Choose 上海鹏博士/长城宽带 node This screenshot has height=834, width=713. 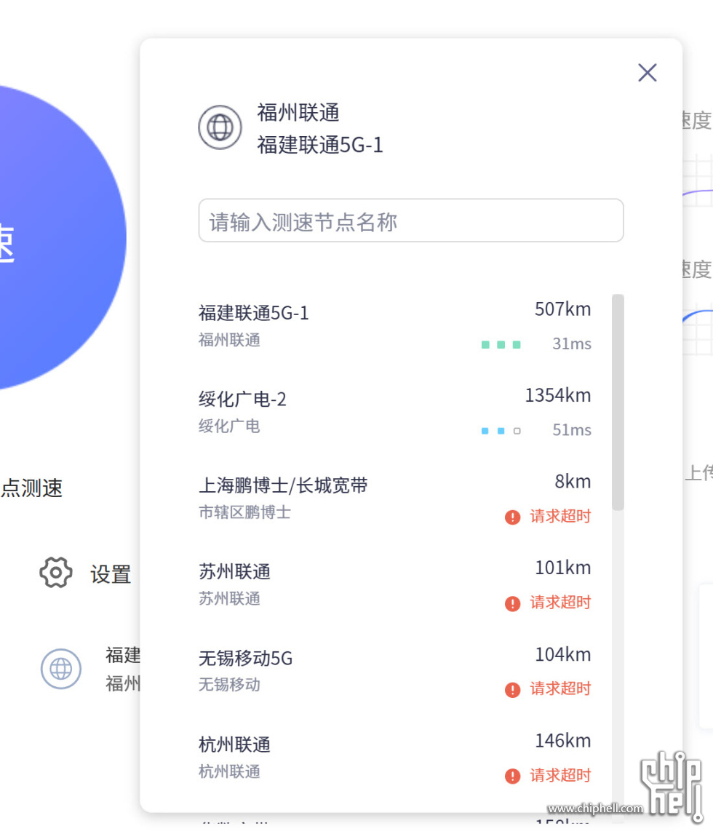[394, 499]
